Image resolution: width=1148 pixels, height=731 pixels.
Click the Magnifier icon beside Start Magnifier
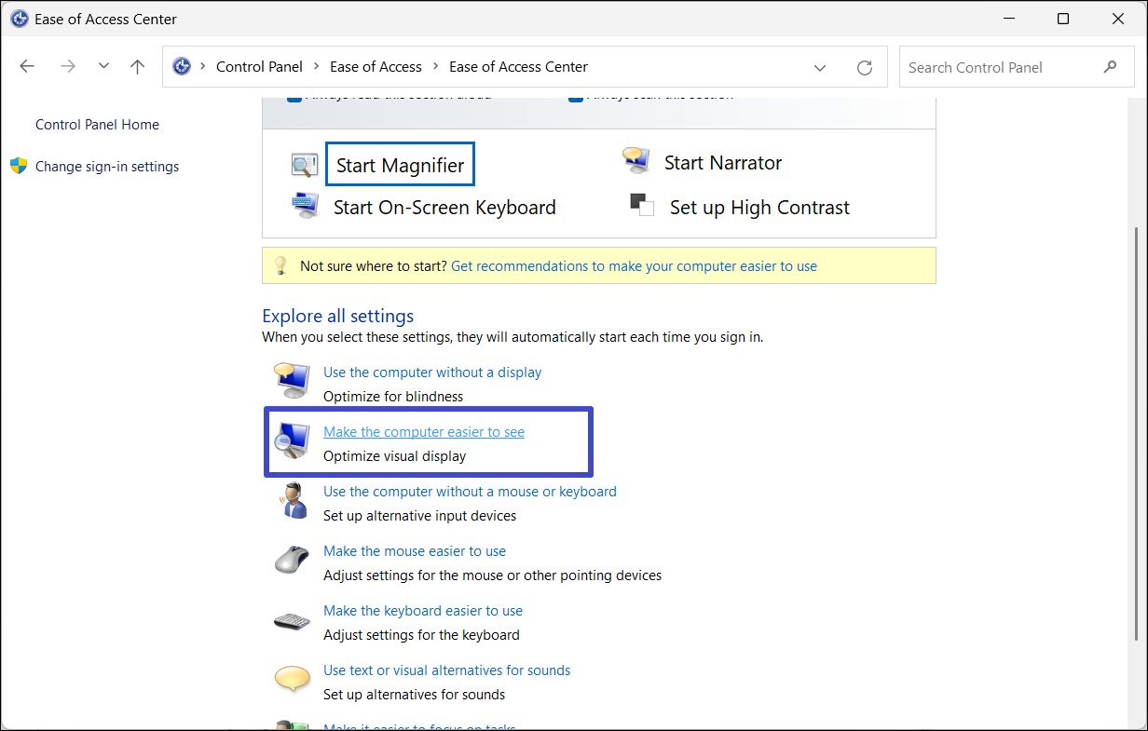[305, 165]
